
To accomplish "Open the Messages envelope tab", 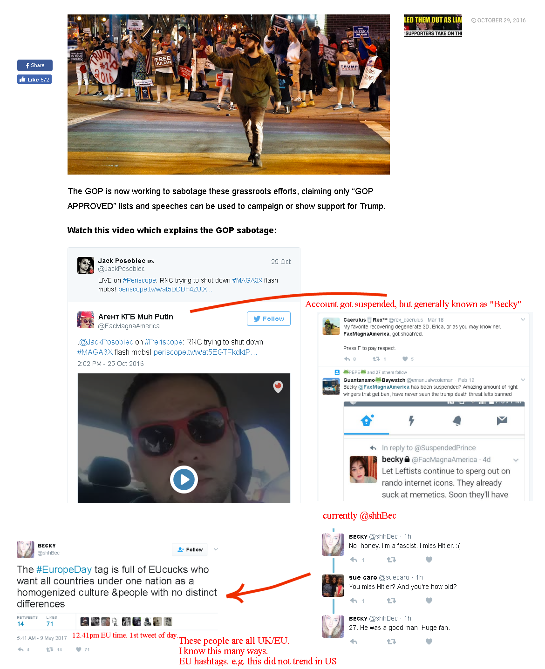I will coord(502,420).
